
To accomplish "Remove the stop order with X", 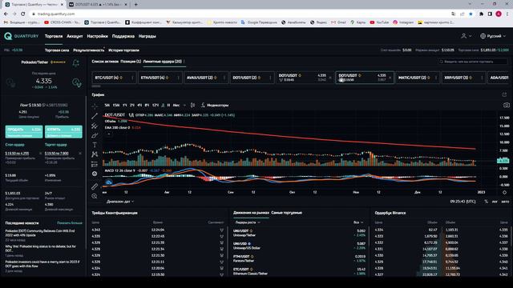I will pyautogui.click(x=41, y=153).
